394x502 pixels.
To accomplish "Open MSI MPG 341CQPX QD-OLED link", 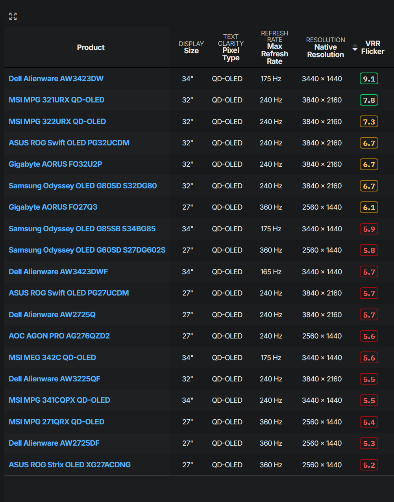I will coord(59,400).
